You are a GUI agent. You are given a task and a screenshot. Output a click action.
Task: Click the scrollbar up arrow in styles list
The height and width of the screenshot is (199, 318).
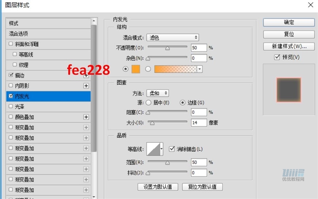coord(94,21)
